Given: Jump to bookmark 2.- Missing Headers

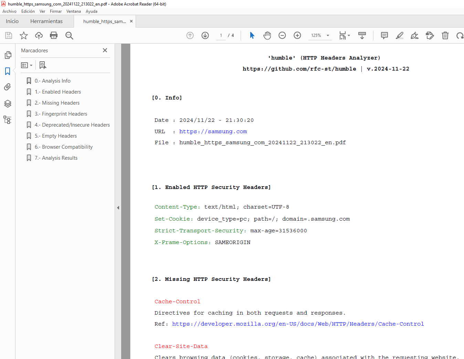Looking at the screenshot, I should 57,103.
